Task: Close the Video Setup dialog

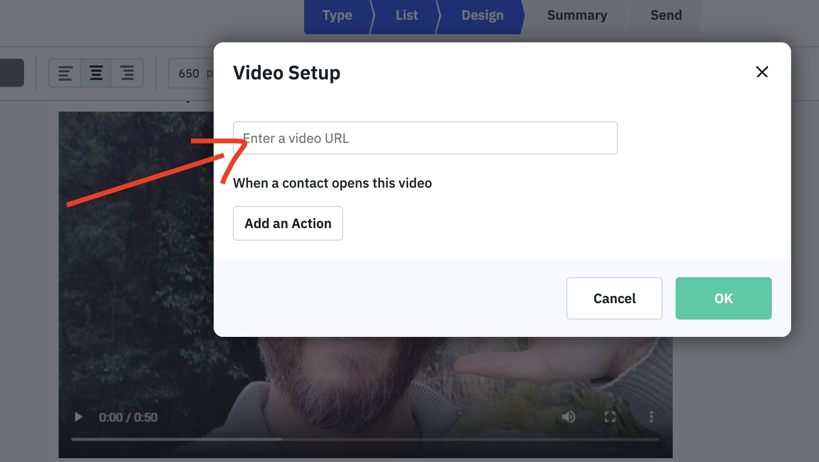Action: tap(762, 72)
